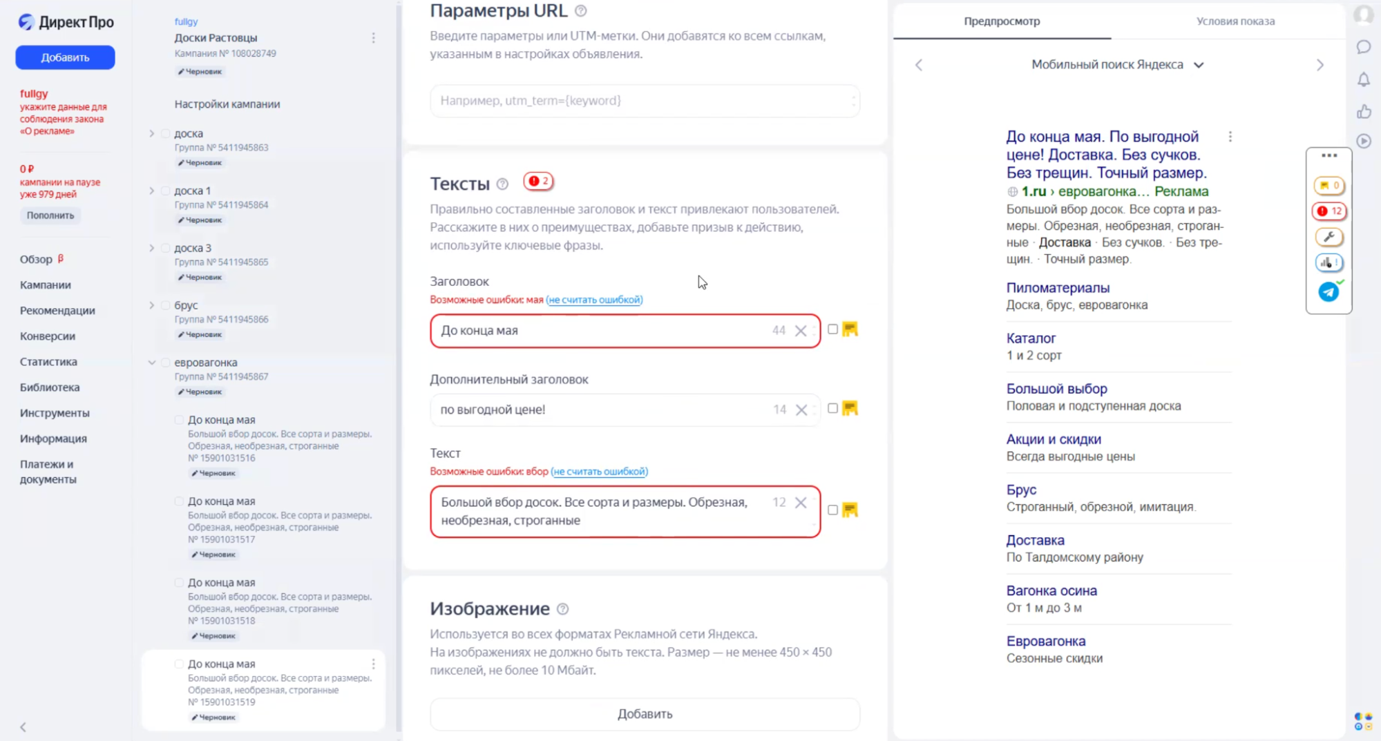The width and height of the screenshot is (1381, 741).
Task: Open the three-dot menu for Доски Растовцы campaign
Action: (374, 38)
